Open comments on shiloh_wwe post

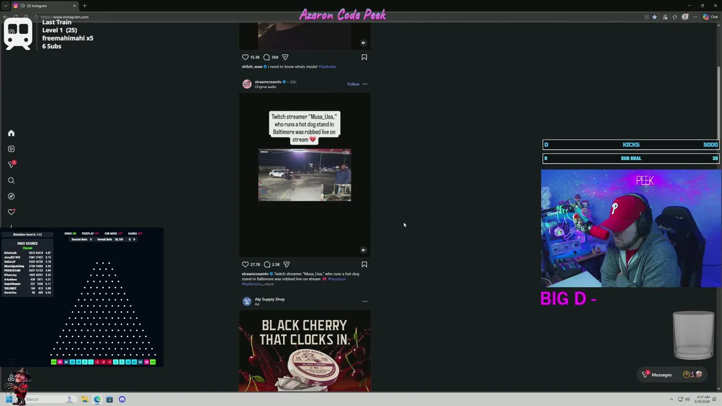pyautogui.click(x=267, y=57)
